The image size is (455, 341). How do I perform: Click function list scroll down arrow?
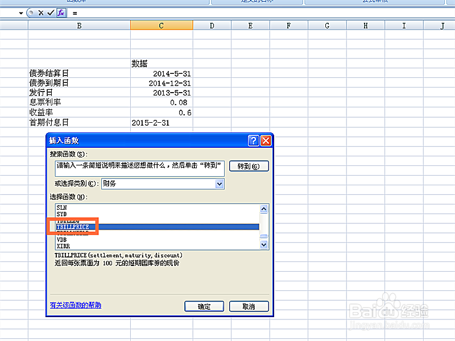point(264,245)
